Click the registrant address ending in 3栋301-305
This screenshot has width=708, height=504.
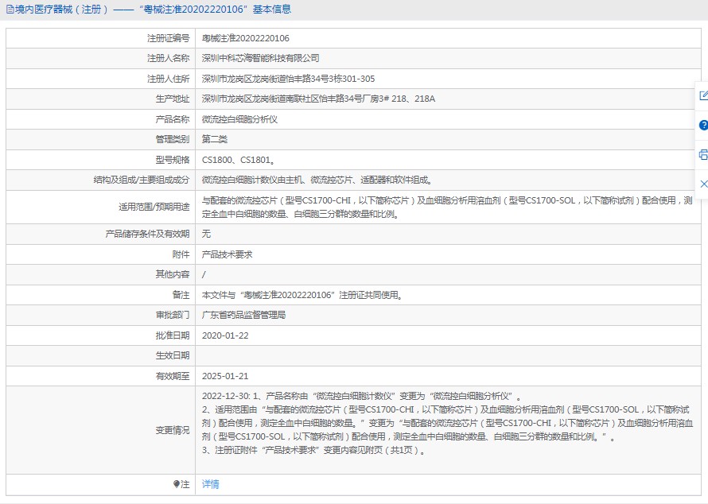[288, 79]
